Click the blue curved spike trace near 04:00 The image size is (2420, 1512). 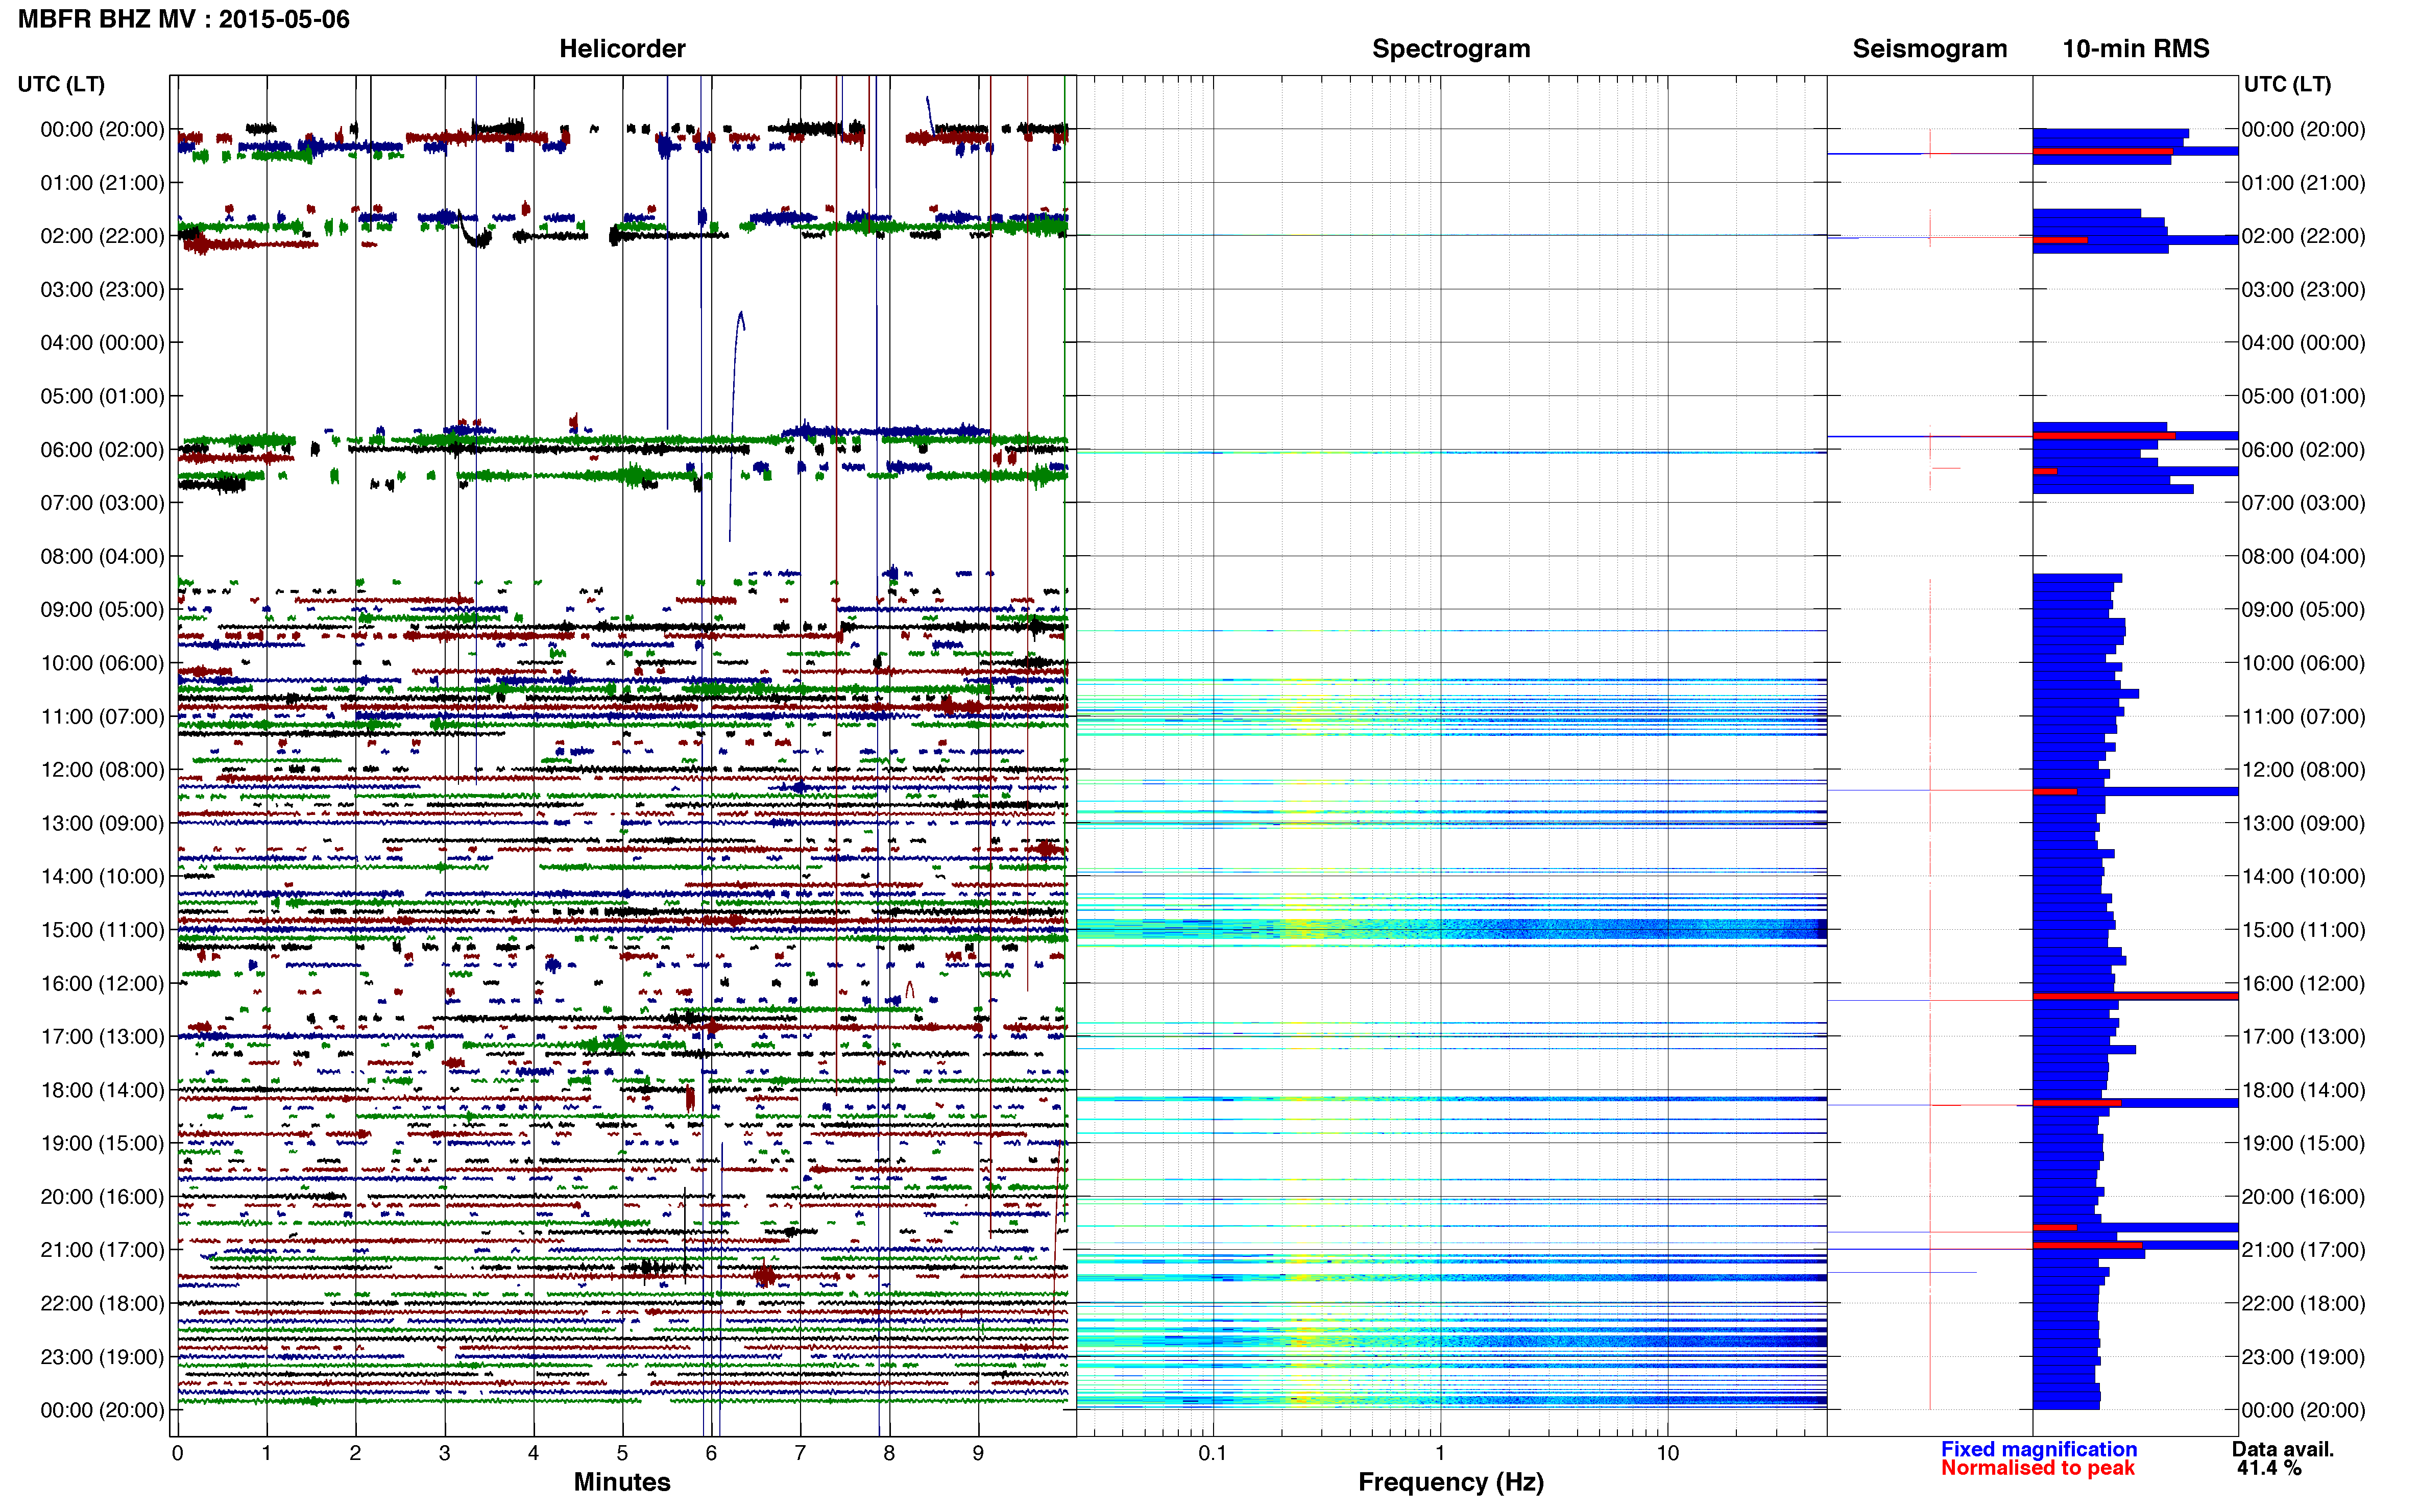[x=737, y=426]
